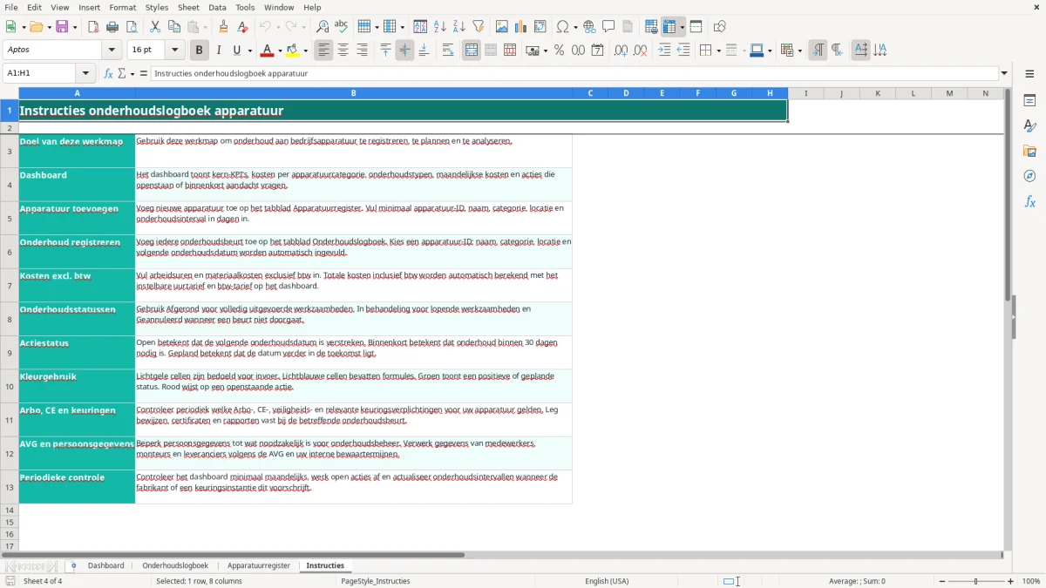Clear direct formatting
Viewport: 1046px width, 588px height.
[x=243, y=27]
